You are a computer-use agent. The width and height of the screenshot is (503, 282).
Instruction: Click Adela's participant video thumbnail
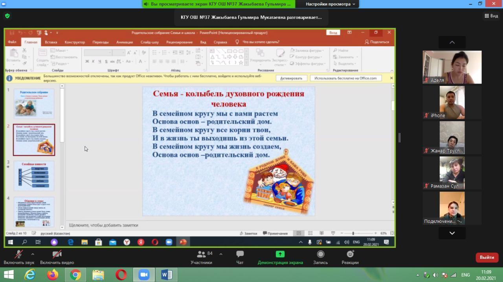coord(452,67)
